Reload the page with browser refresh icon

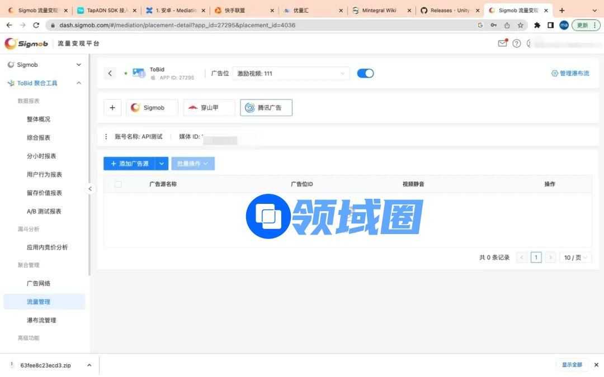tap(36, 25)
